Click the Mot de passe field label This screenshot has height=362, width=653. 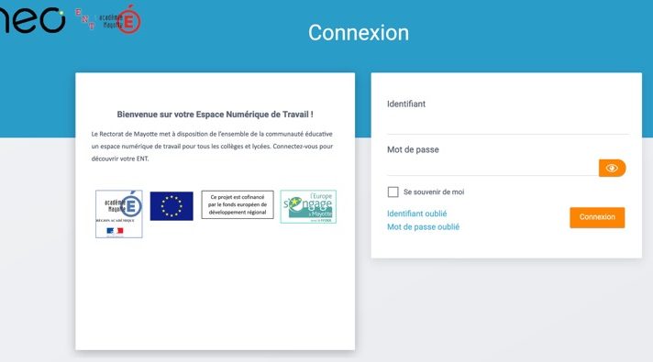pos(413,149)
